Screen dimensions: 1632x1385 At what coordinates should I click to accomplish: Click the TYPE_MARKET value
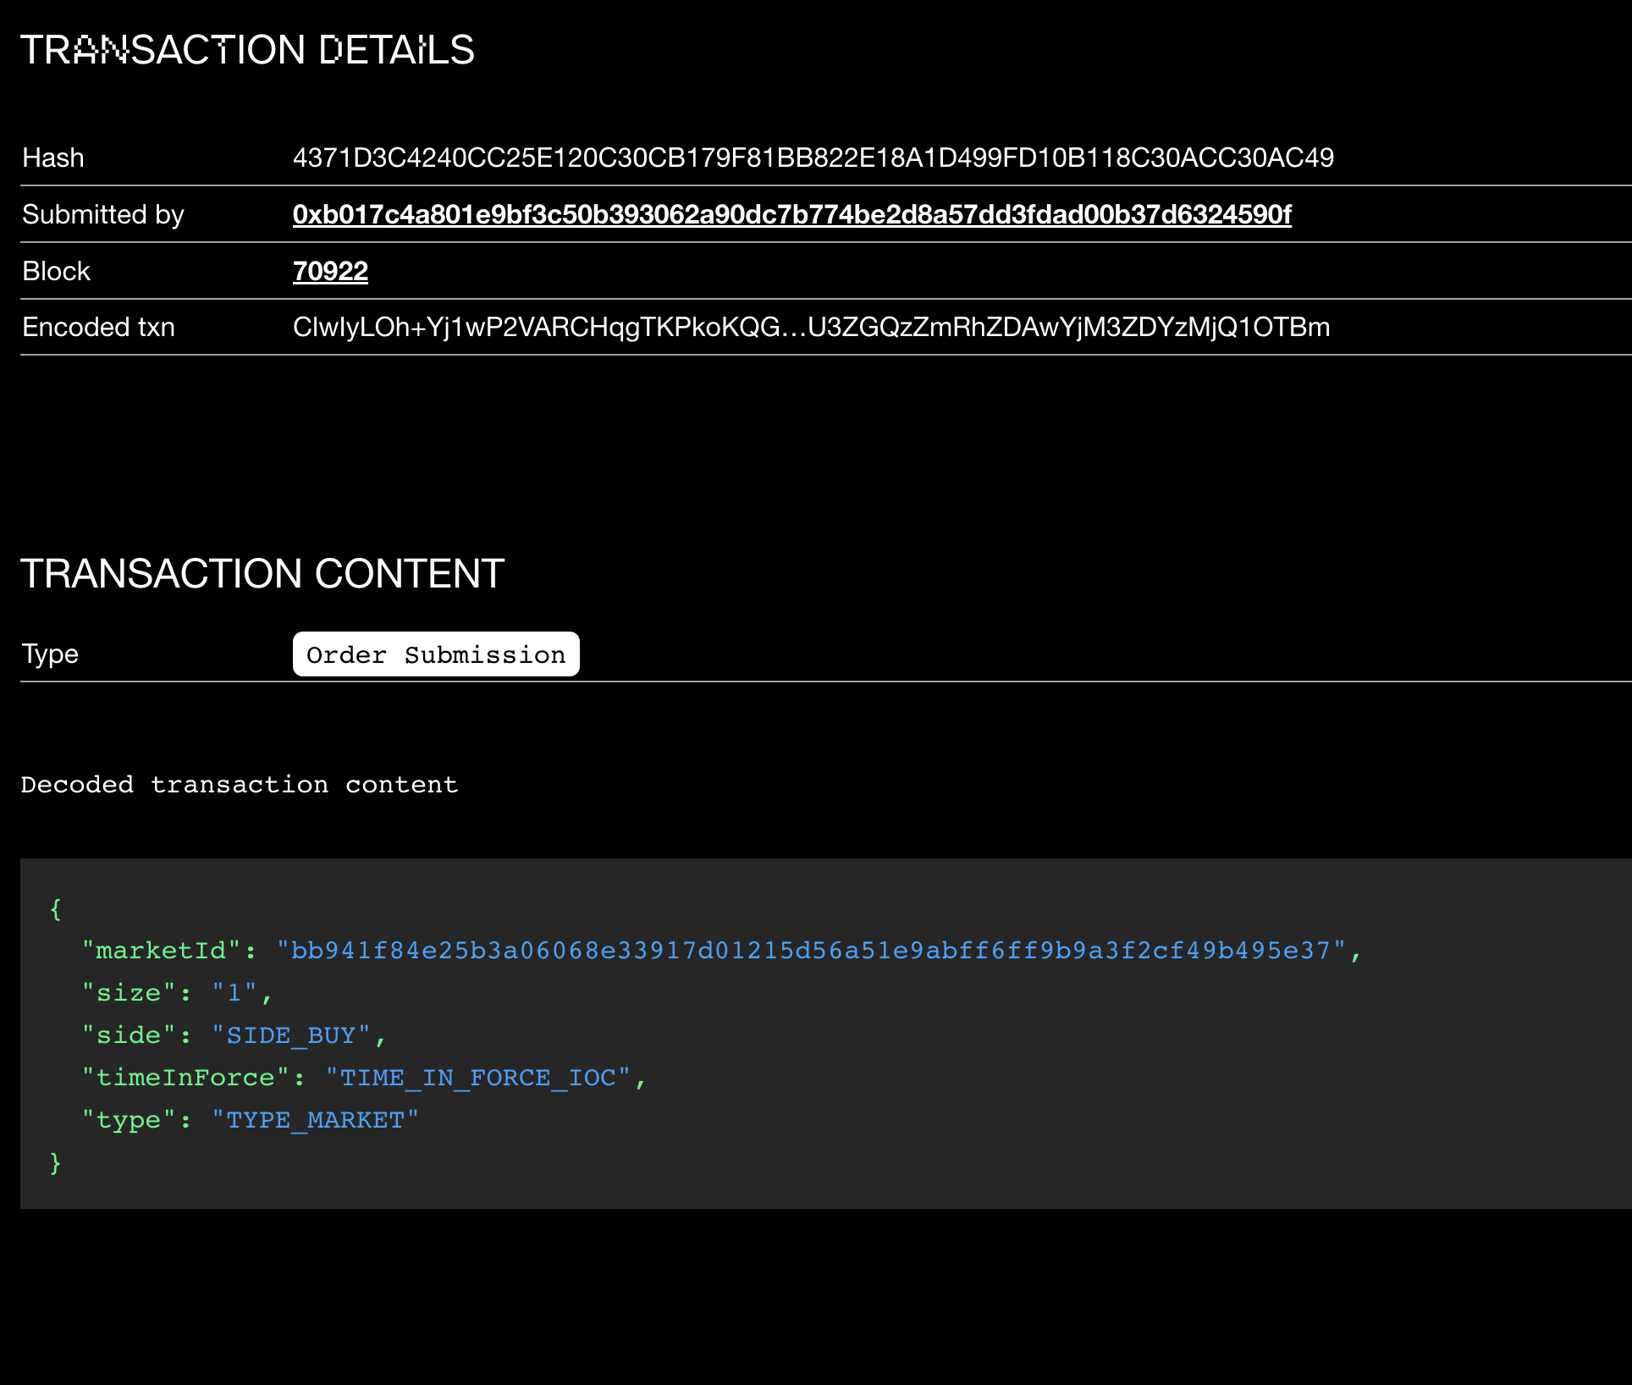(x=315, y=1119)
